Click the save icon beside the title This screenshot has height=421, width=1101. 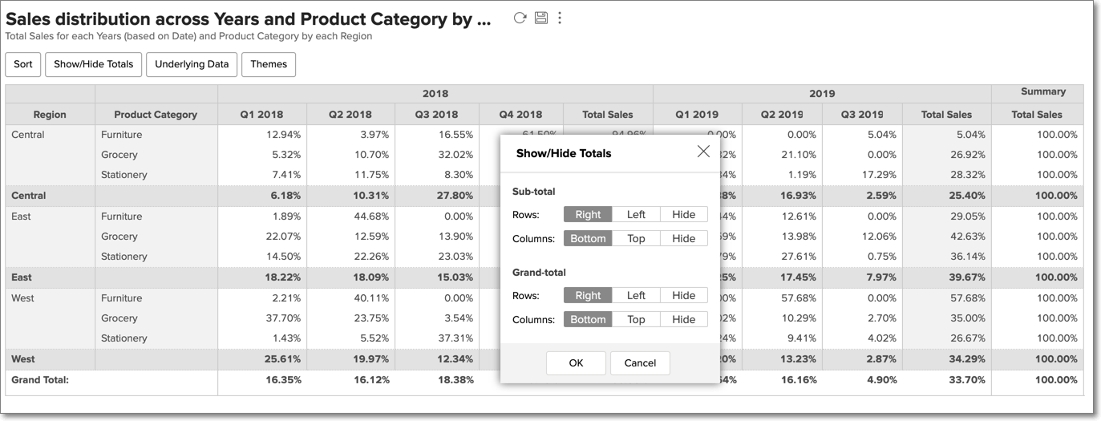[541, 18]
